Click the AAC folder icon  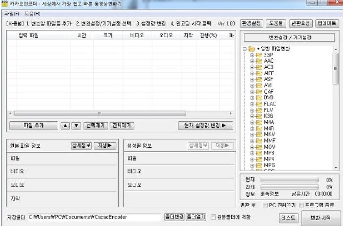click(259, 61)
